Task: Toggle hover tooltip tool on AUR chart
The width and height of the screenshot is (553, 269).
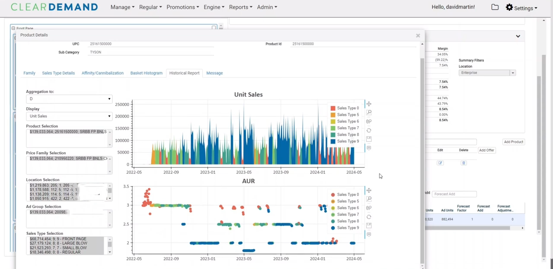Action: 369,234
